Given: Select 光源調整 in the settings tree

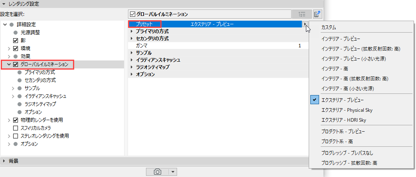Looking at the screenshot, I should coord(30,33).
